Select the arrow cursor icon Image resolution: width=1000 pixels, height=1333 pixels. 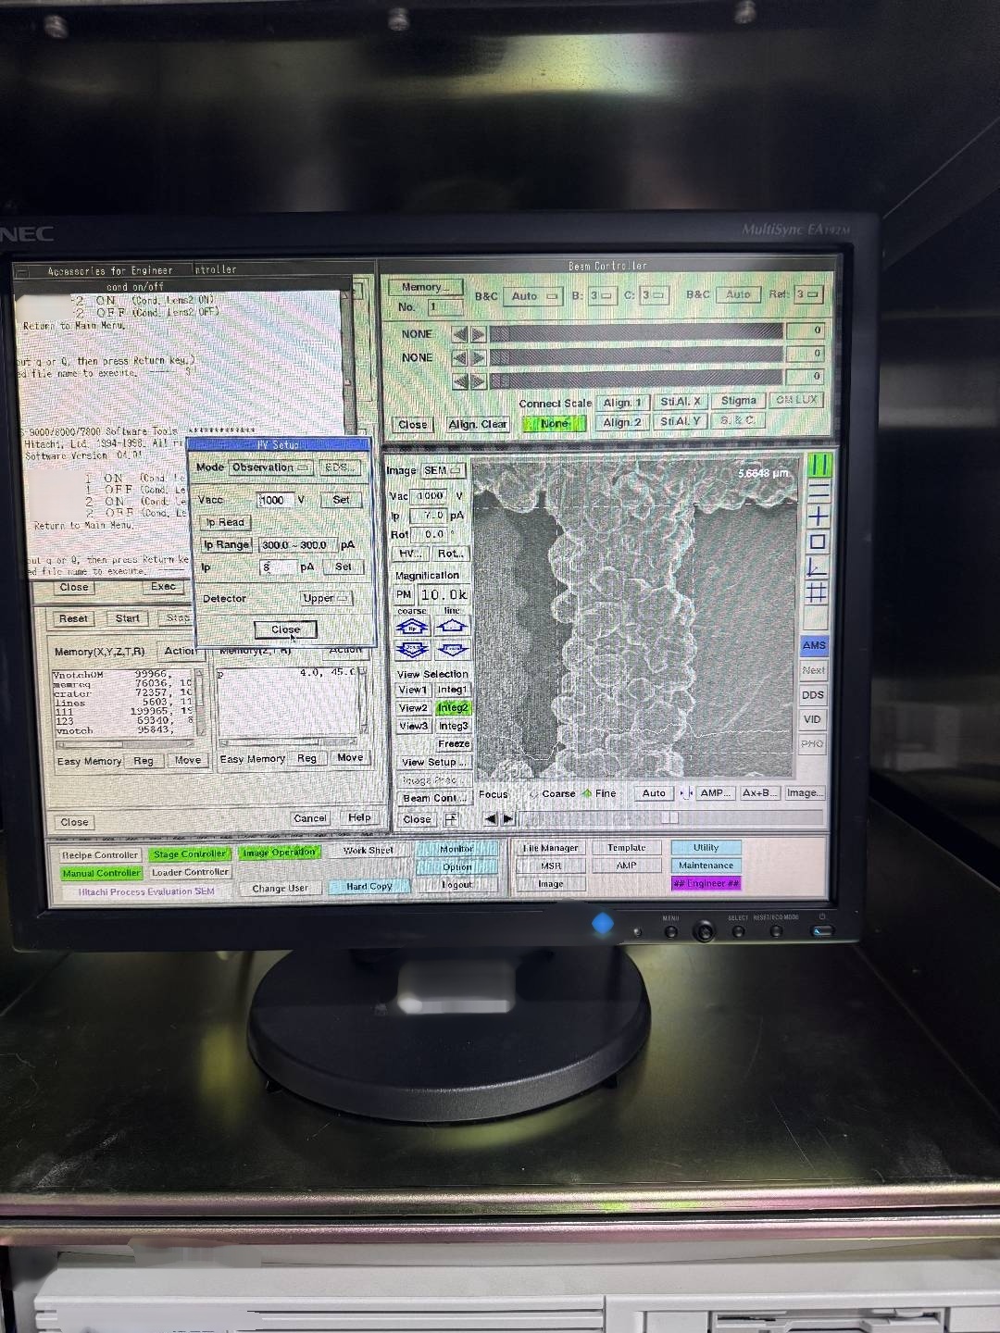813,567
